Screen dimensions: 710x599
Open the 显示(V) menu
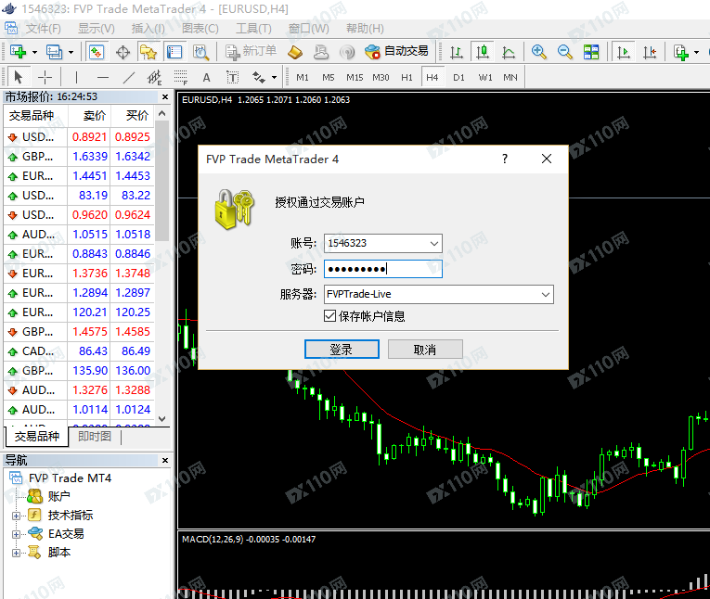[x=96, y=29]
